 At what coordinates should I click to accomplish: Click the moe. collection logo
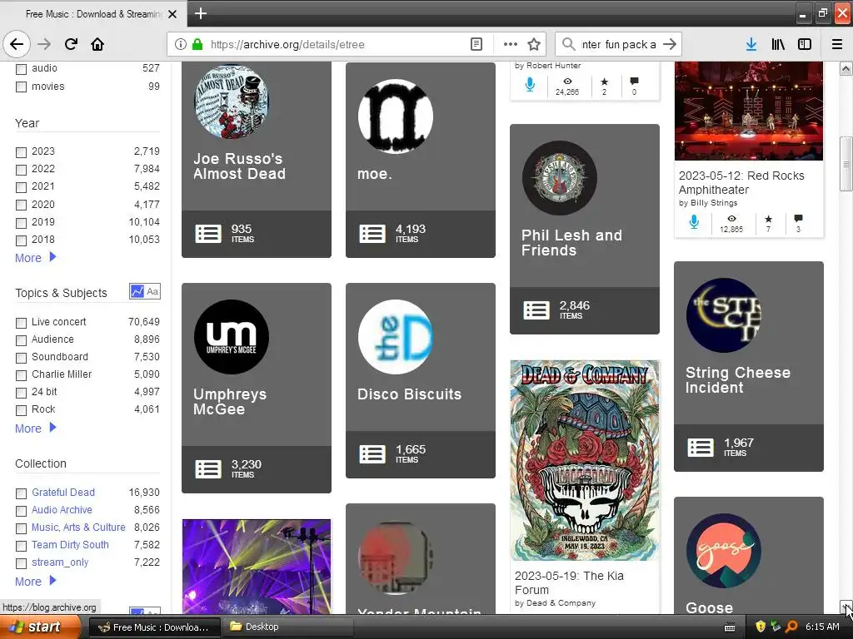(x=396, y=116)
